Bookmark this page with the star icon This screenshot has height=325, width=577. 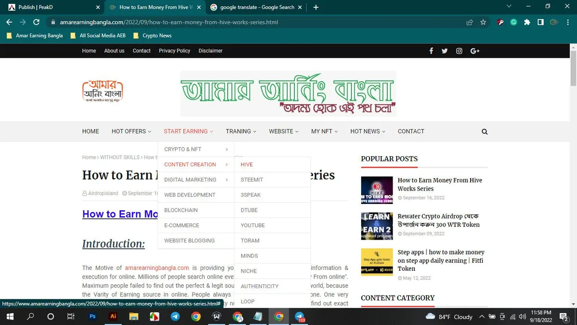tap(483, 22)
